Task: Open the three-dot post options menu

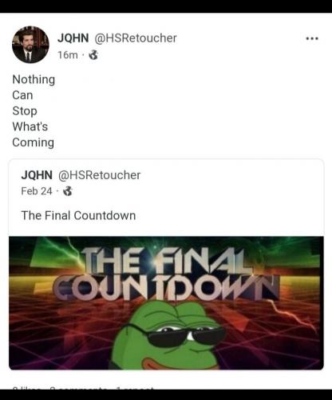Action: pyautogui.click(x=312, y=38)
